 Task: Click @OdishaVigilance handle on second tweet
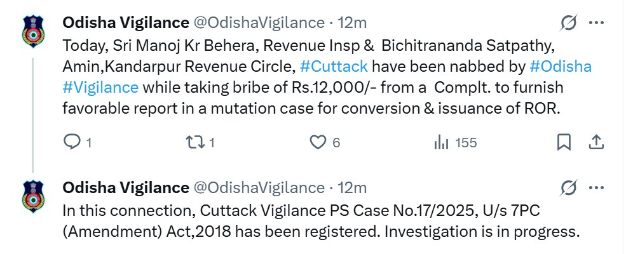click(x=259, y=187)
